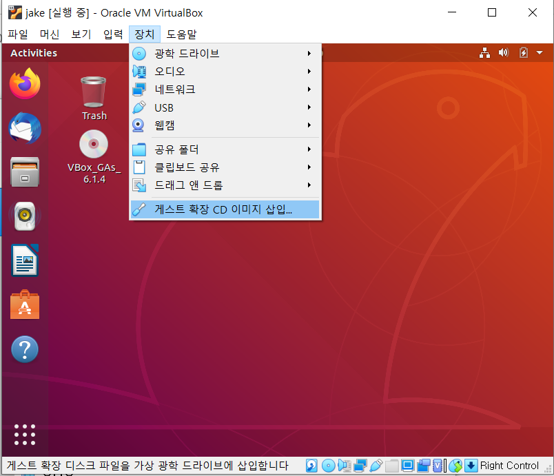Click the keyboard capture arrow status icon
The width and height of the screenshot is (554, 476).
point(471,466)
